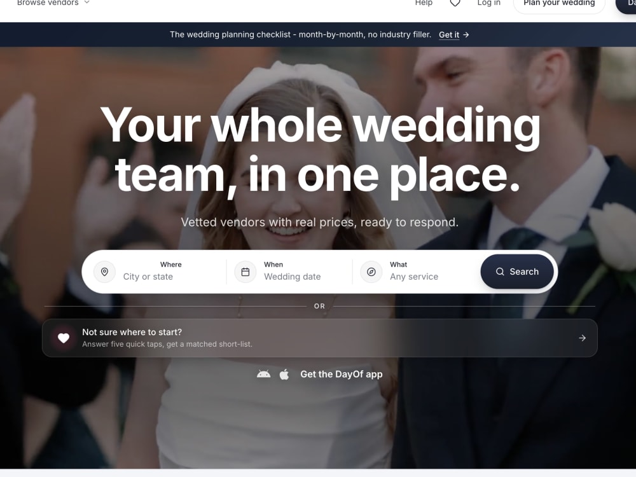Click the calendar icon in search bar

[245, 272]
